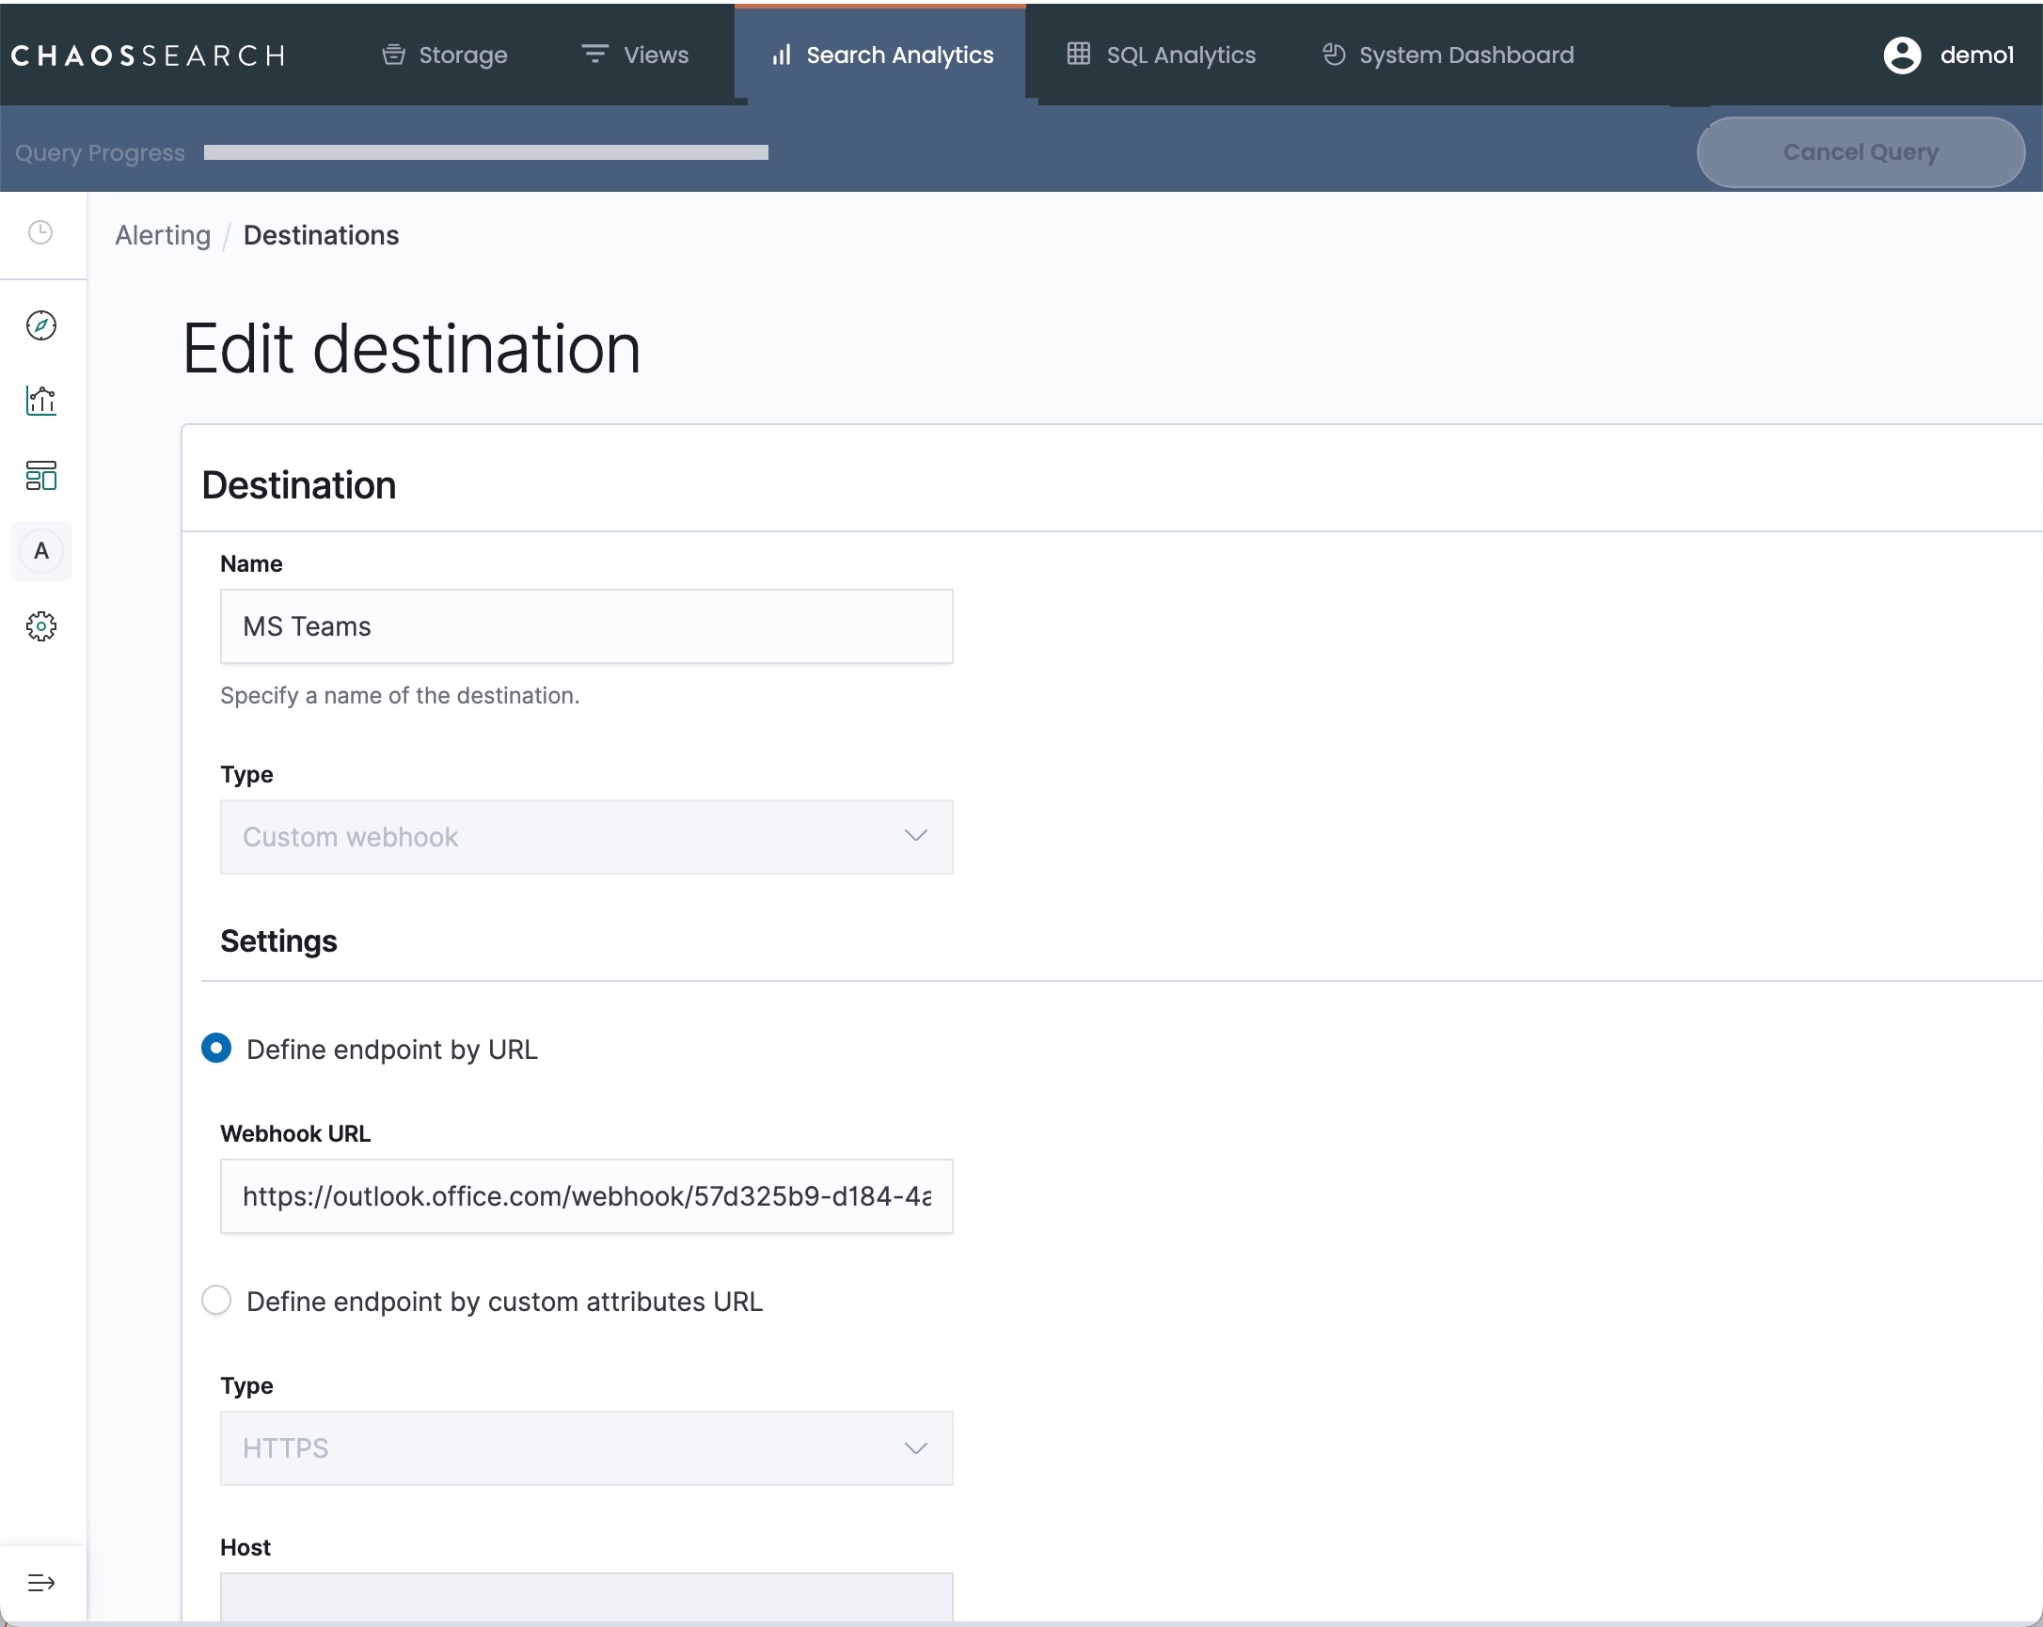Click the recently viewed clock icon

(40, 232)
